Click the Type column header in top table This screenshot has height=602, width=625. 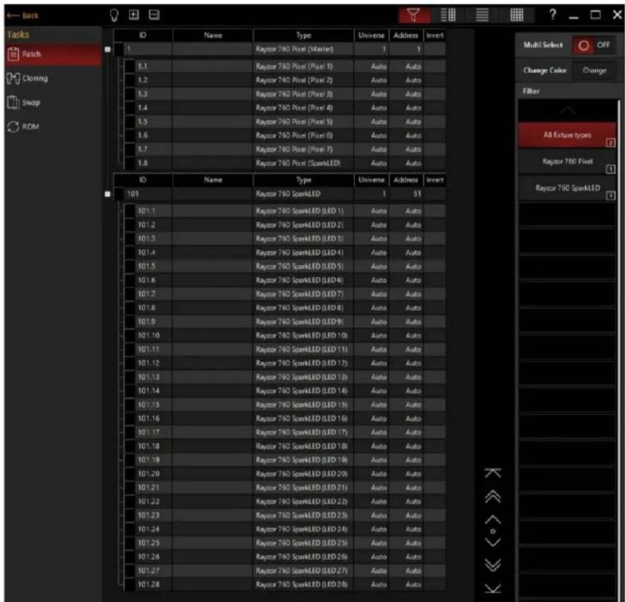303,36
